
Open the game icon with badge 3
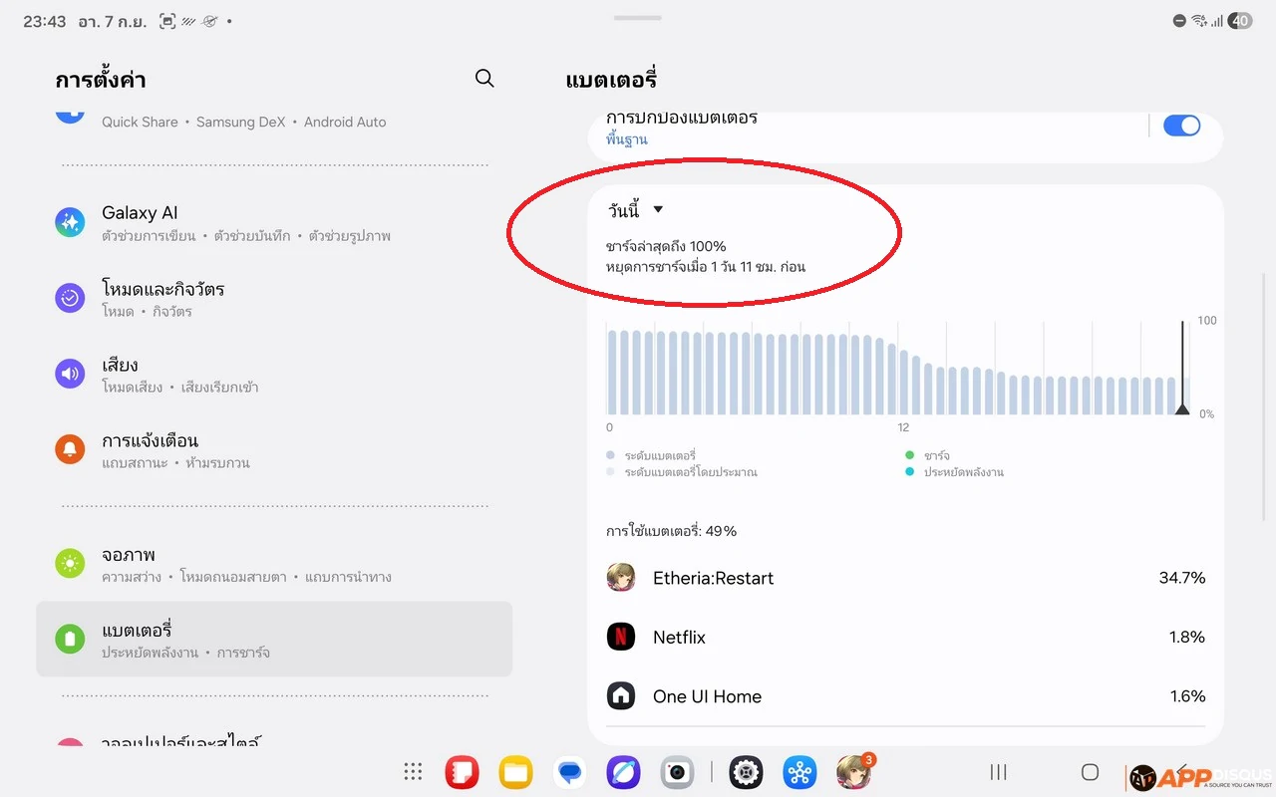(x=853, y=772)
